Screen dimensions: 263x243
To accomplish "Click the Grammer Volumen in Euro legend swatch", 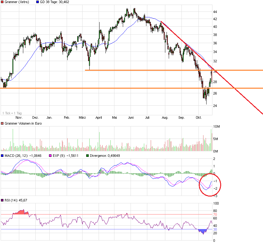I will (2, 123).
